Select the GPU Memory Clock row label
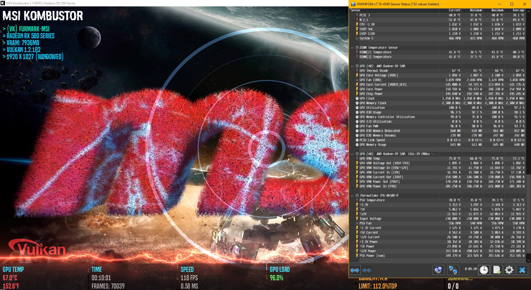Viewport: 531px width, 290px height. tap(373, 103)
